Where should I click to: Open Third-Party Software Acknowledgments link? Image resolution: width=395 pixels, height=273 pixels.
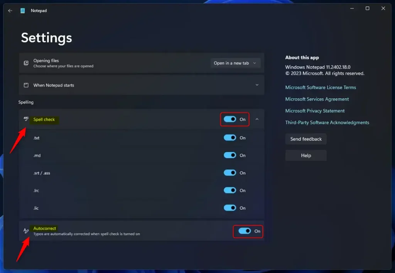tap(327, 123)
